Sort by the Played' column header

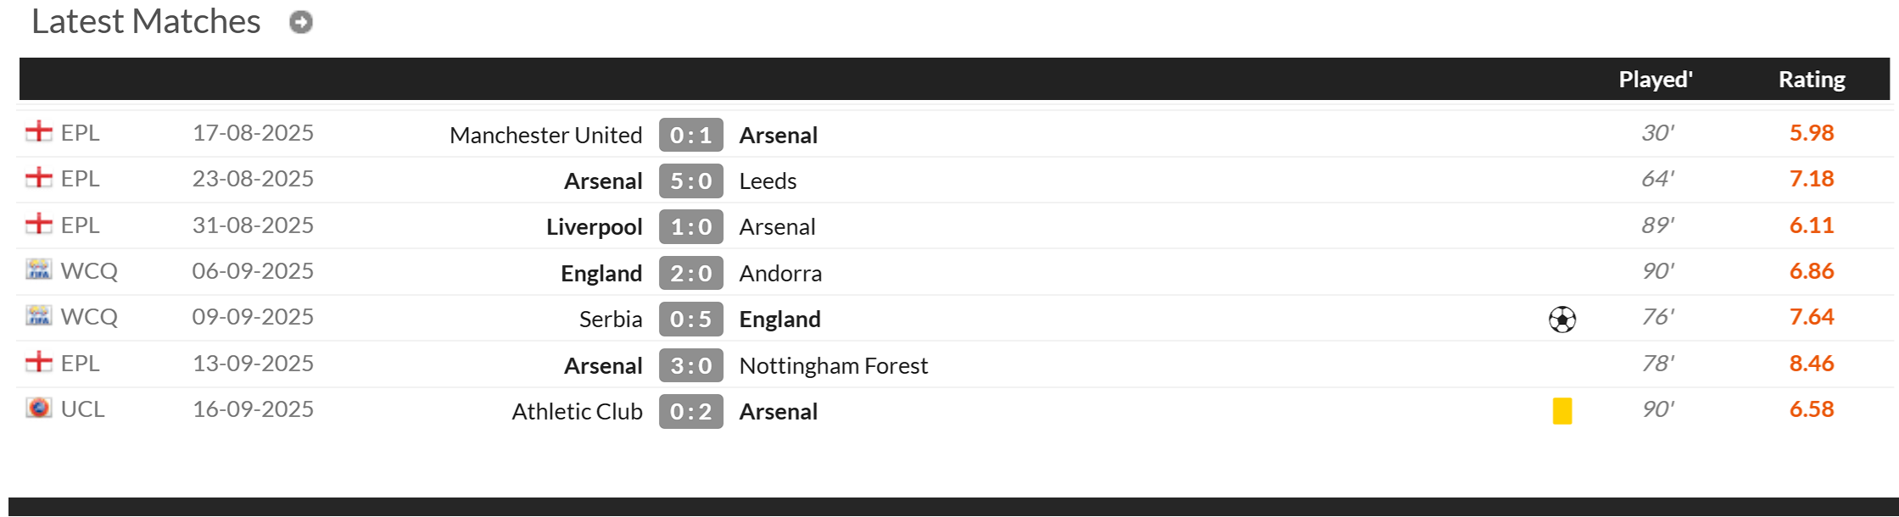[x=1656, y=80]
